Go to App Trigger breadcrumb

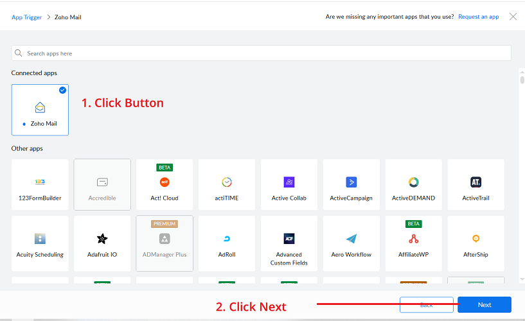point(26,17)
